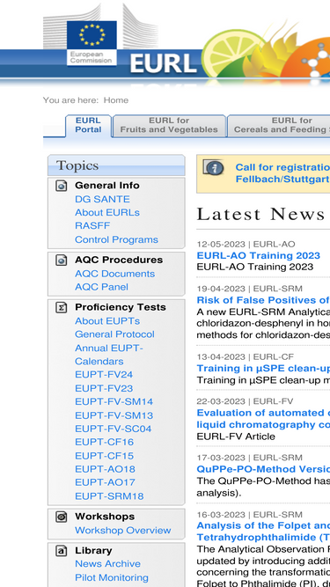Open the Risk of False Positives article
Screen dimensions: 330x587
coord(263,300)
